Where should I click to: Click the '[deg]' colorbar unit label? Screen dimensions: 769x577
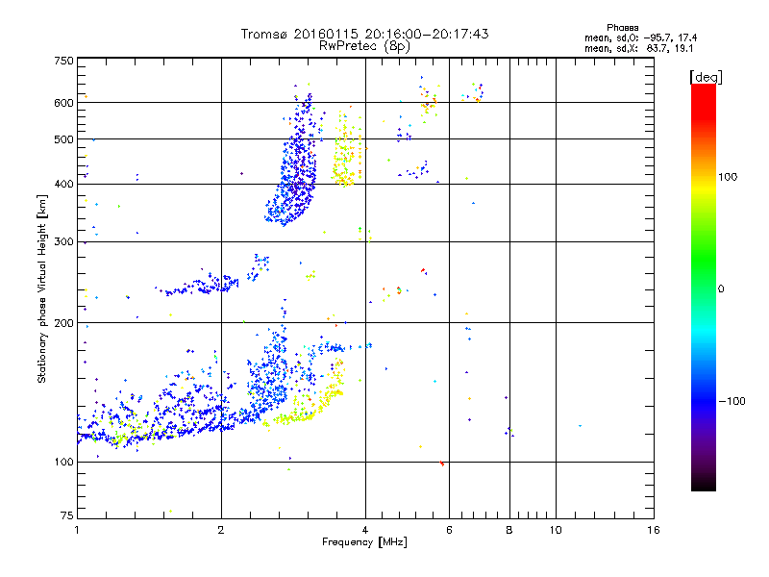click(706, 77)
